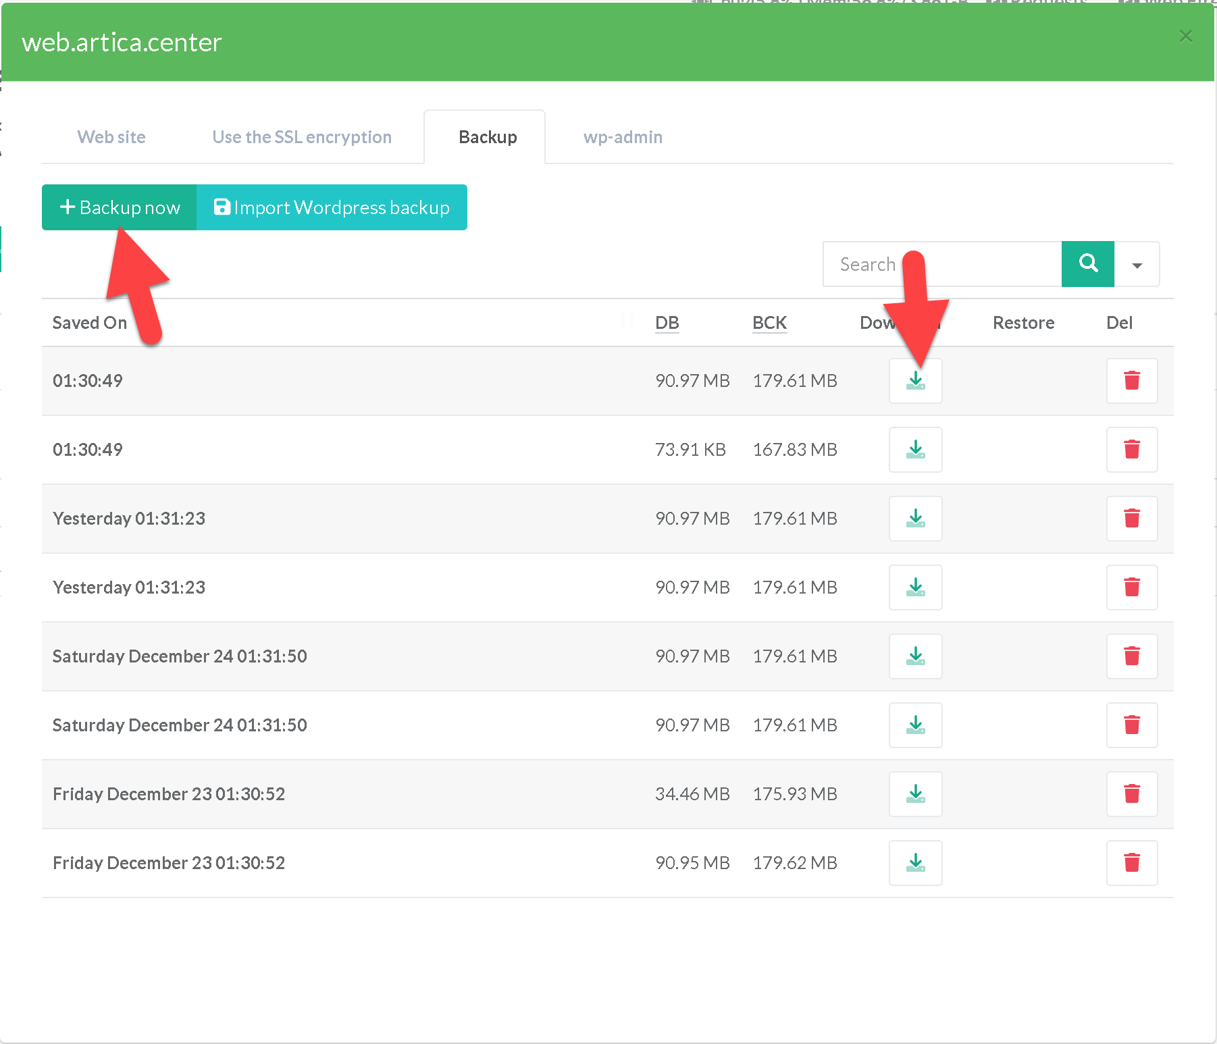Image resolution: width=1217 pixels, height=1044 pixels.
Task: Download the topmost 01:30:49 backup
Action: [915, 381]
